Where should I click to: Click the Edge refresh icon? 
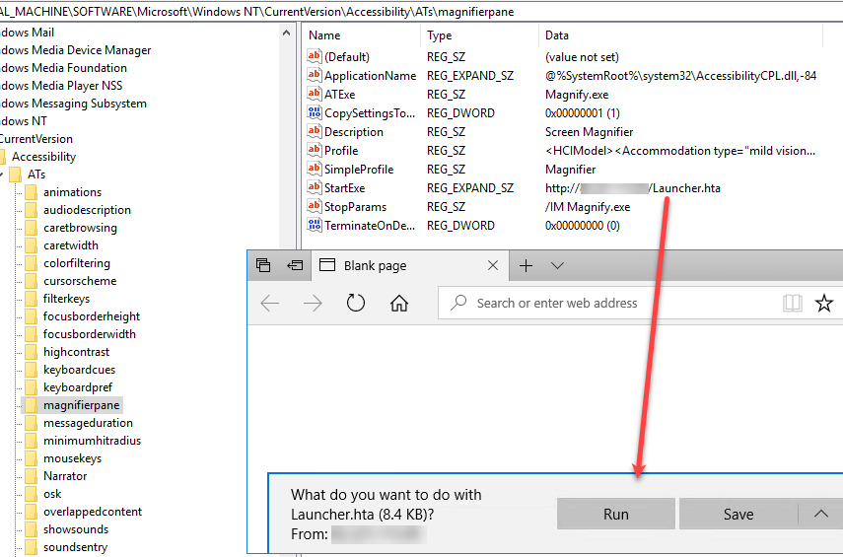[356, 304]
